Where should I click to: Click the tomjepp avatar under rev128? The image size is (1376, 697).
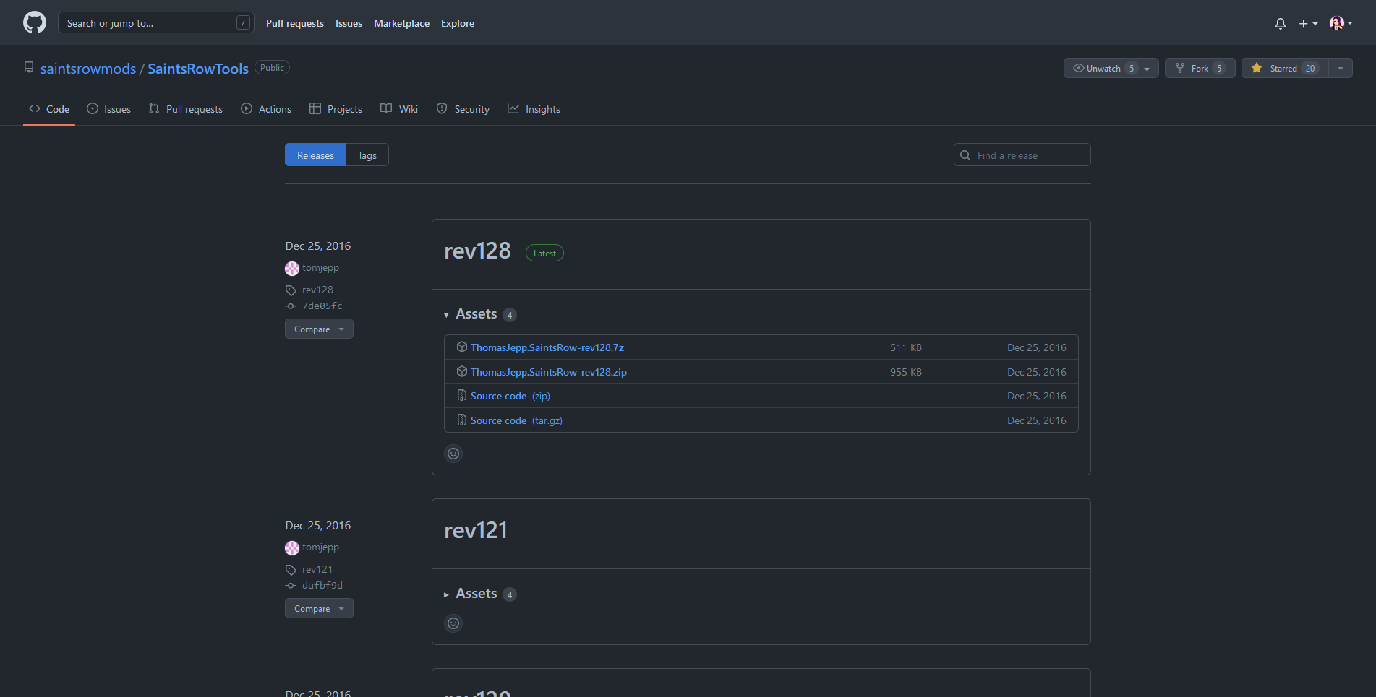tap(292, 268)
